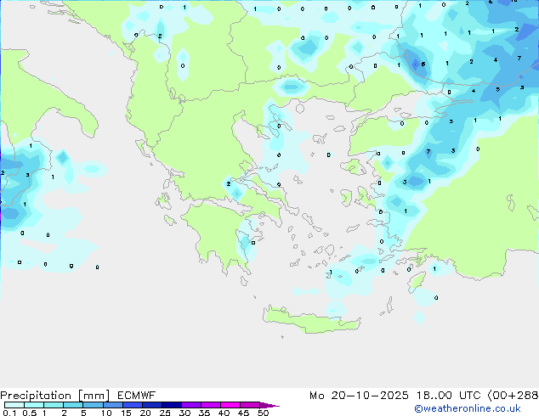Click the 'Mo 20-10-2025' date text
The height and width of the screenshot is (416, 539).
[359, 396]
